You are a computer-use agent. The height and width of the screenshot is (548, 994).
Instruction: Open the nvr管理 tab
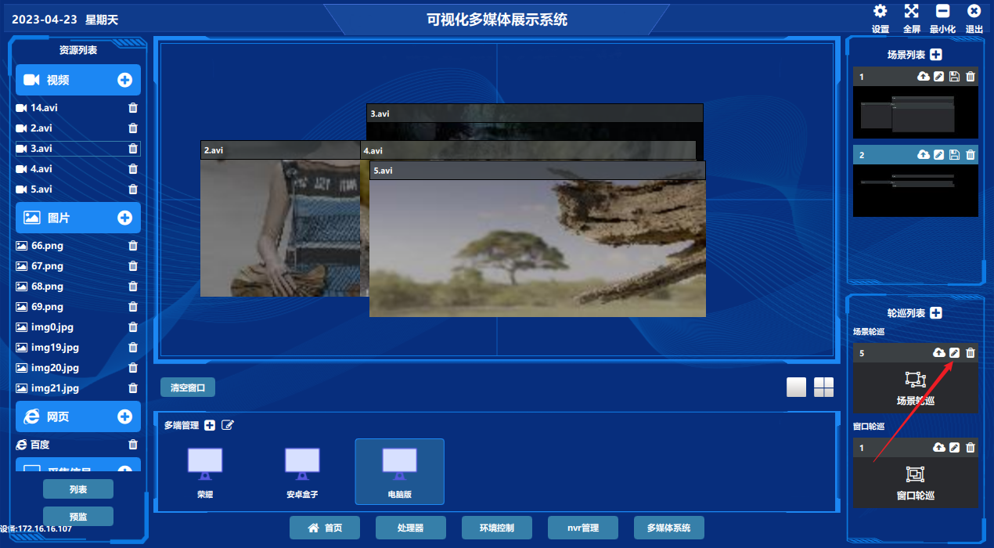pos(583,528)
